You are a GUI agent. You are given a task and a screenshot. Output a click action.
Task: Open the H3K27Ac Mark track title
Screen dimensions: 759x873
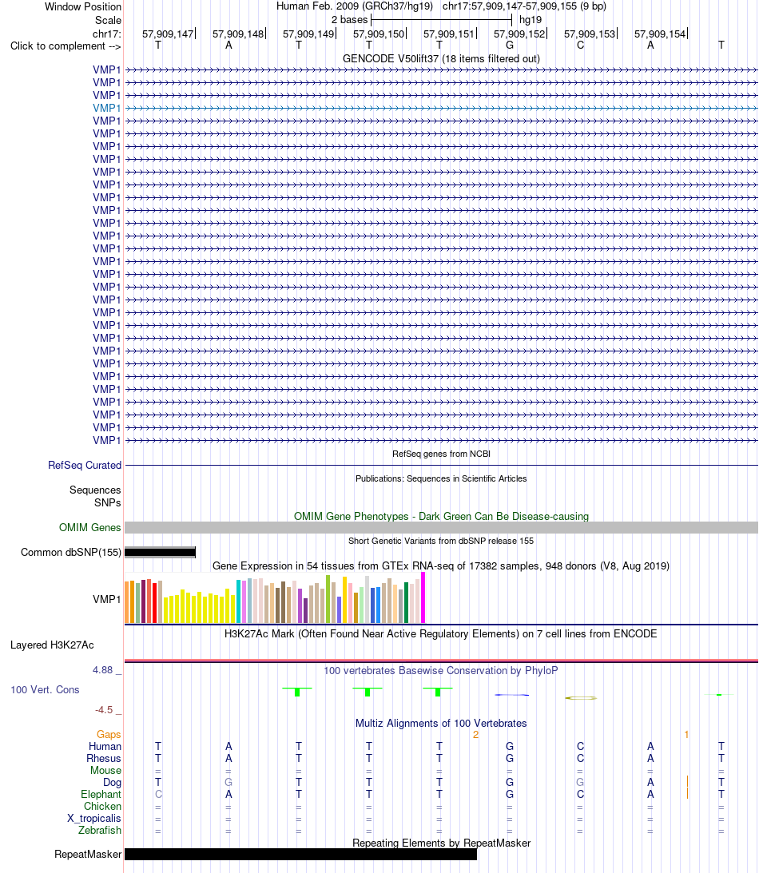[x=441, y=633]
